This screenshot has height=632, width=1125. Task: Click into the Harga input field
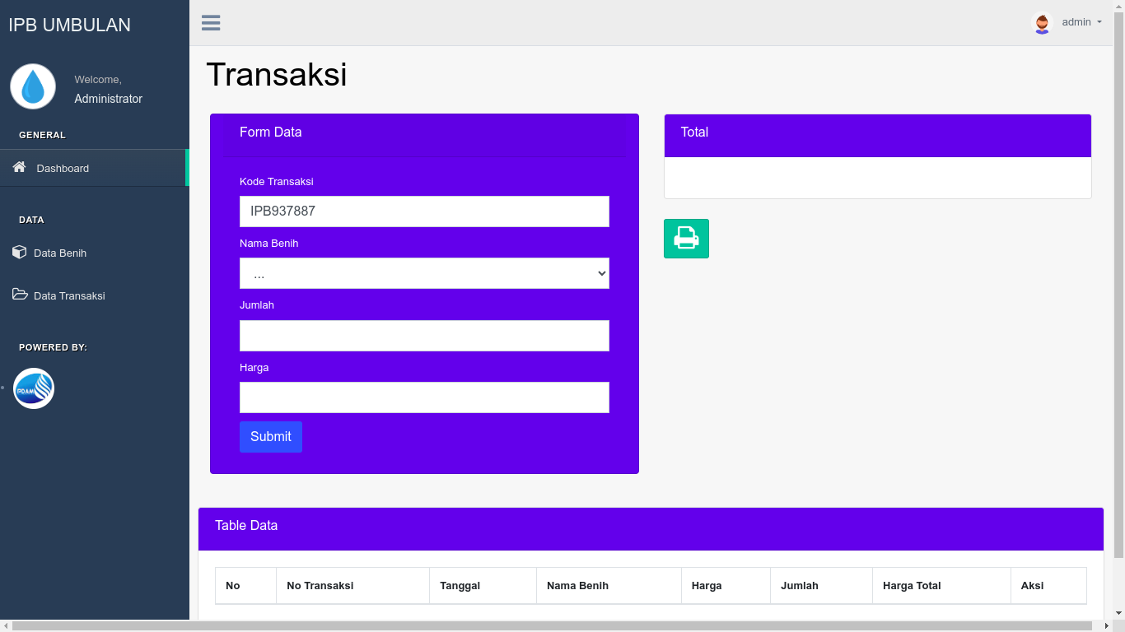(424, 397)
